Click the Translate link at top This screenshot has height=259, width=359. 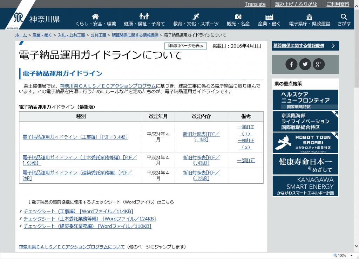click(x=255, y=4)
